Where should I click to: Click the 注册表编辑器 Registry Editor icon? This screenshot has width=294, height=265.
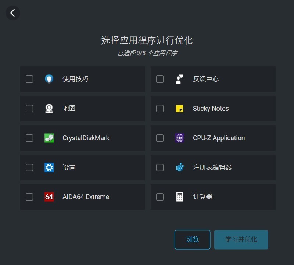pyautogui.click(x=180, y=167)
